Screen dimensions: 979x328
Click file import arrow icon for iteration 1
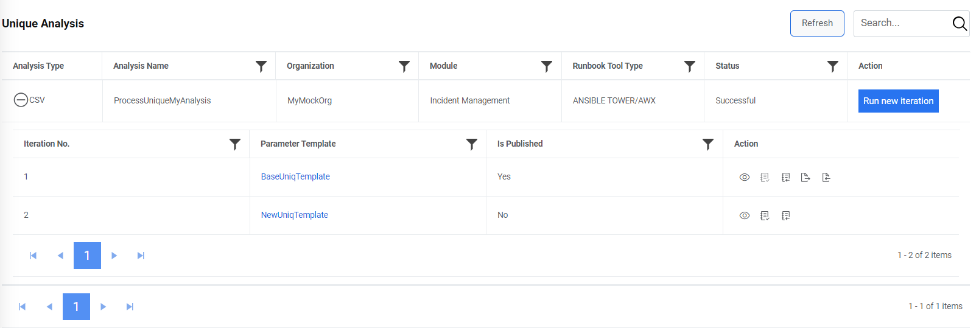coord(826,177)
